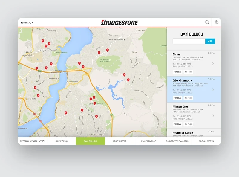Open the Bridgestone'a Sorun tab
The image size is (239, 177).
coord(177,141)
